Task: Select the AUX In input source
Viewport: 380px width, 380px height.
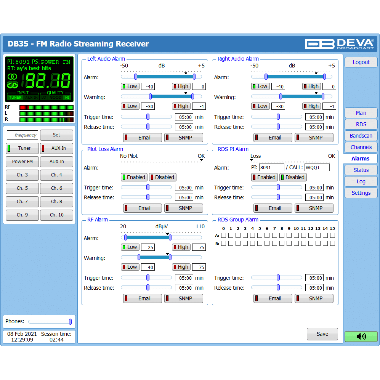Action: coord(56,148)
